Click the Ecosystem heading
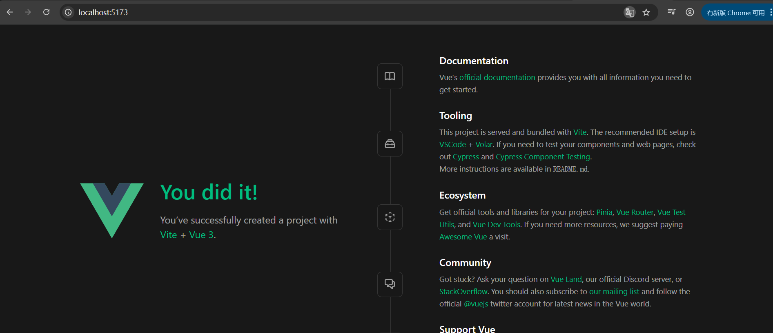The height and width of the screenshot is (333, 773). coord(462,195)
